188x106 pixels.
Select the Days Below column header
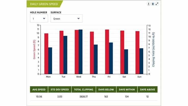(106, 90)
